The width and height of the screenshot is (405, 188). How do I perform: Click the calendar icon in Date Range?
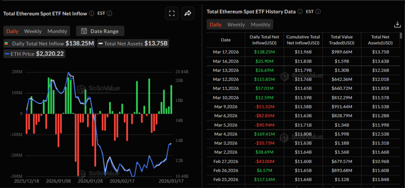[x=84, y=31]
